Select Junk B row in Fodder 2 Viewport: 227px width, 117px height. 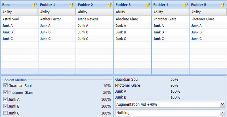[x=95, y=32]
